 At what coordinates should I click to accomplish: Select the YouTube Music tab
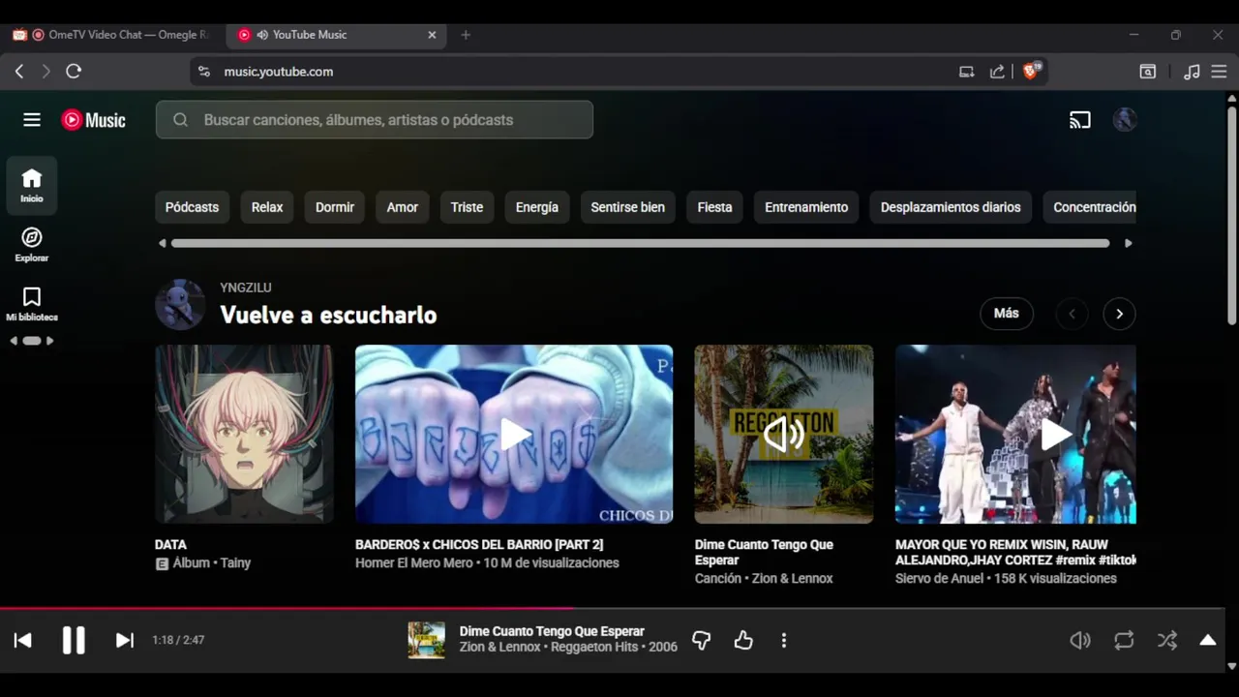click(x=336, y=35)
